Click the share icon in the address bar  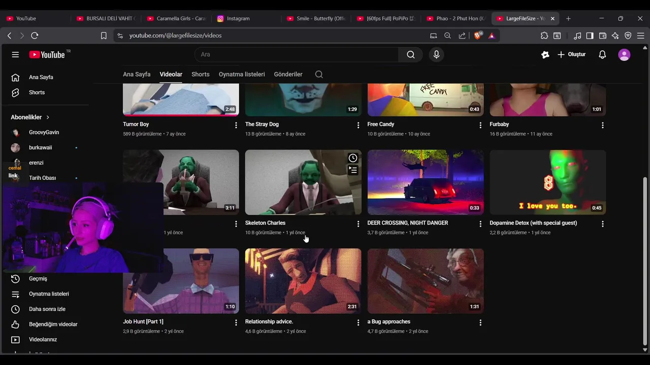[x=462, y=35]
